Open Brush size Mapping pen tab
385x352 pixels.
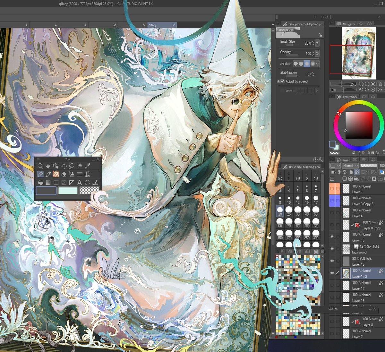(301, 167)
